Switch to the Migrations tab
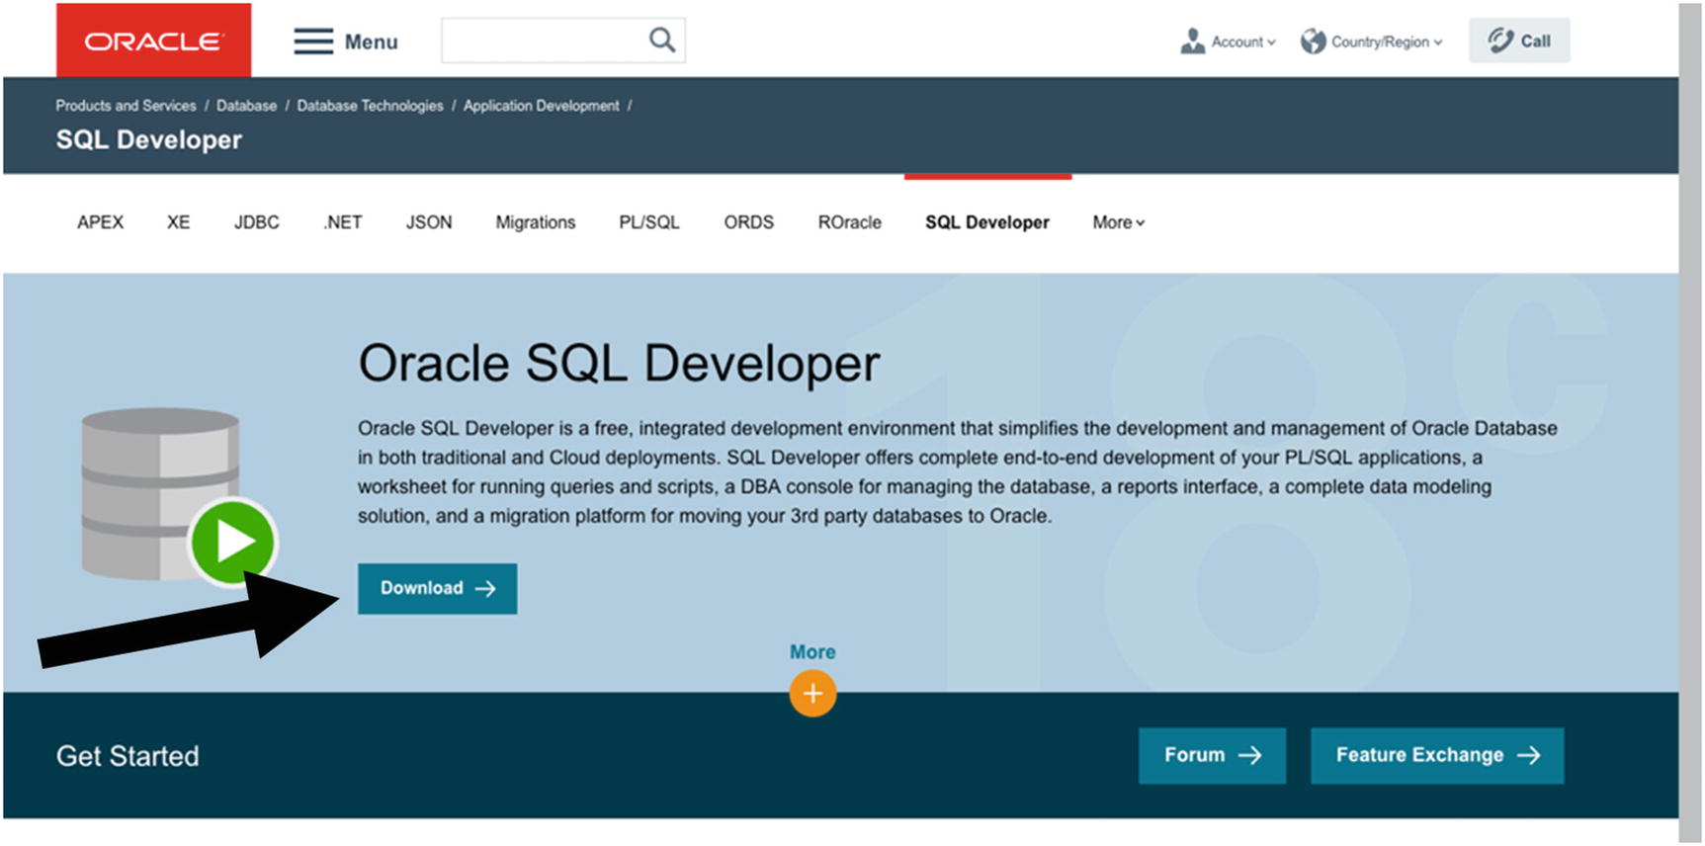The image size is (1705, 846). click(x=536, y=222)
